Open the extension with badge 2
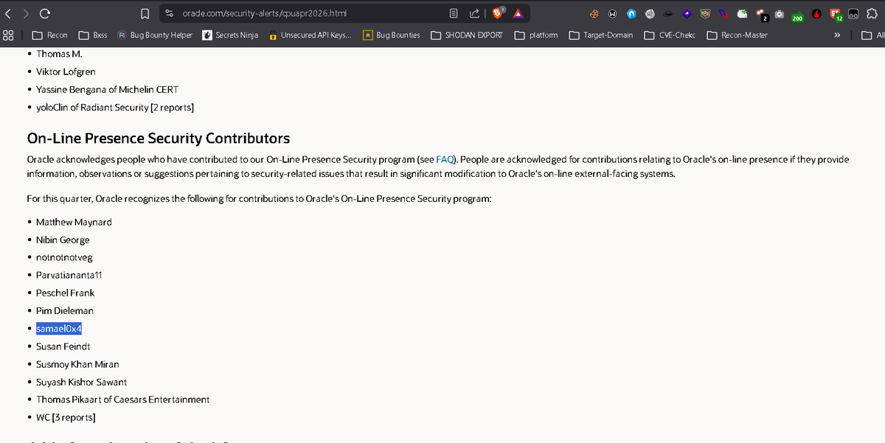Image resolution: width=885 pixels, height=443 pixels. pyautogui.click(x=761, y=14)
